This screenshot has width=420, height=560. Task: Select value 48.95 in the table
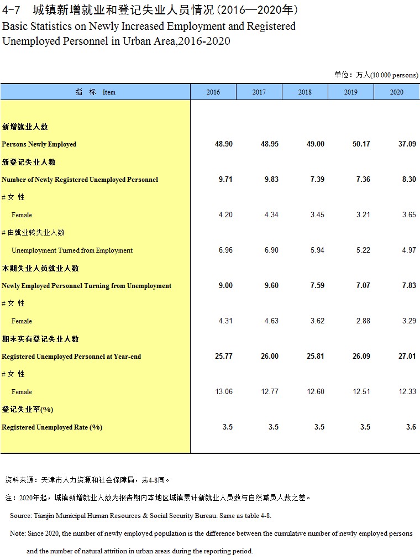pyautogui.click(x=270, y=144)
